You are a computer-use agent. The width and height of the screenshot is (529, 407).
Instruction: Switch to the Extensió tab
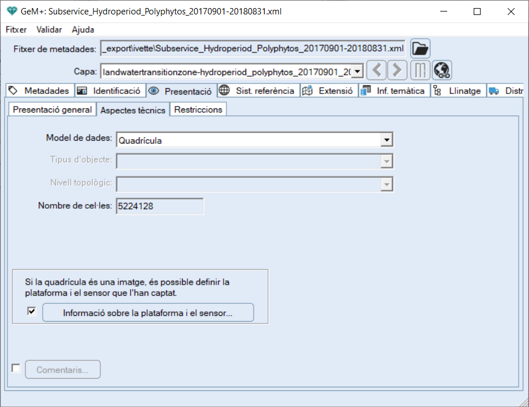tap(329, 91)
